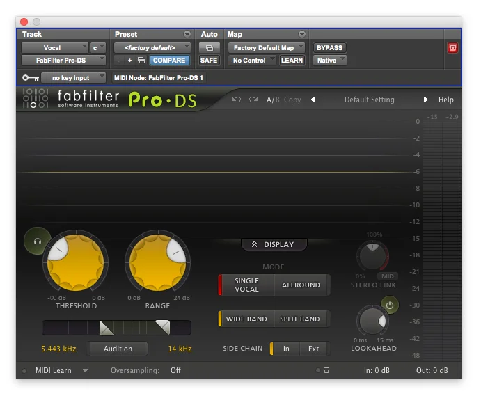
Task: Open the insert position 'c' dropdown
Action: coord(98,48)
